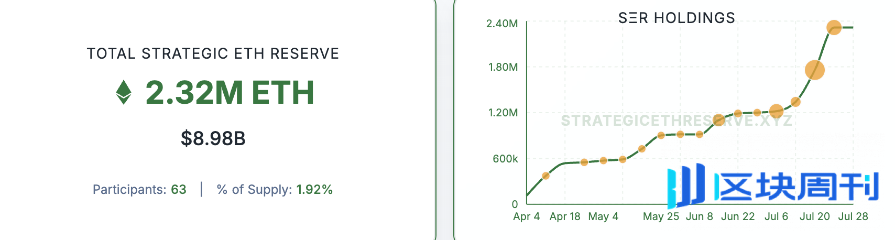Screen dimensions: 895x240
Task: Click the 2.40M y-axis label
Action: 502,24
